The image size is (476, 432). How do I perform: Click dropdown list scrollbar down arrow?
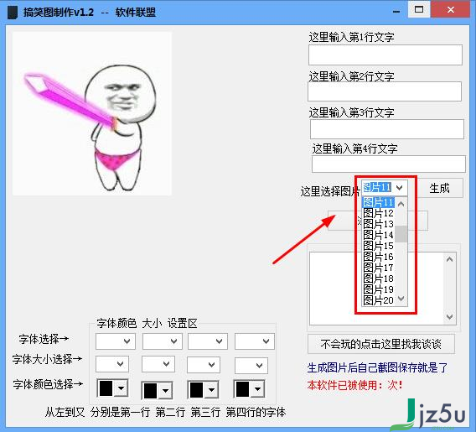[401, 299]
